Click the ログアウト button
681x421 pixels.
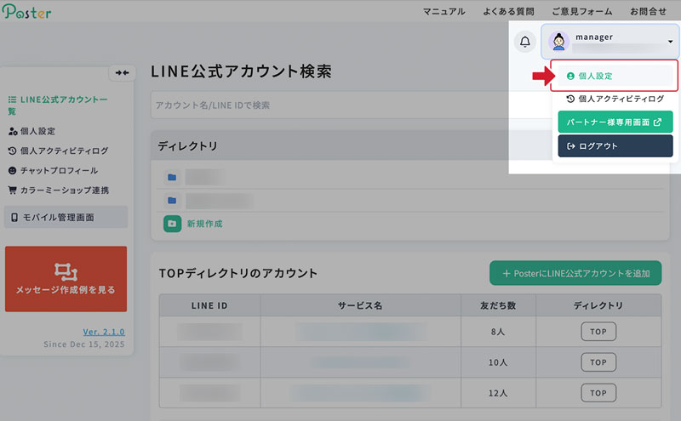click(615, 145)
